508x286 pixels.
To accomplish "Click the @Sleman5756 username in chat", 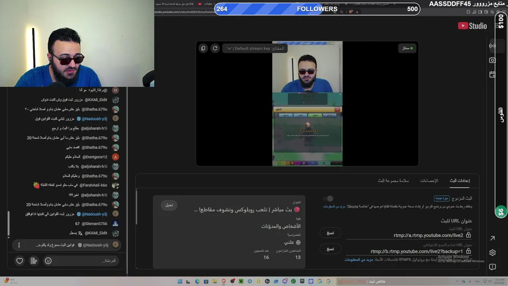I will tap(94, 224).
